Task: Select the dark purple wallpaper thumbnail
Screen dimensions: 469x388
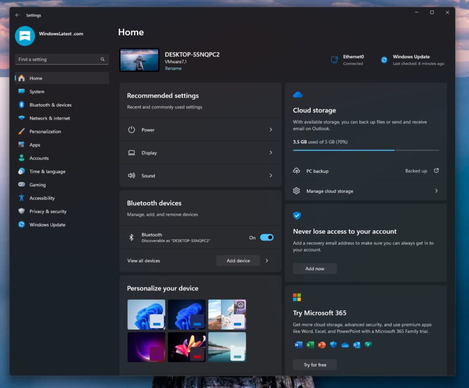Action: click(146, 346)
